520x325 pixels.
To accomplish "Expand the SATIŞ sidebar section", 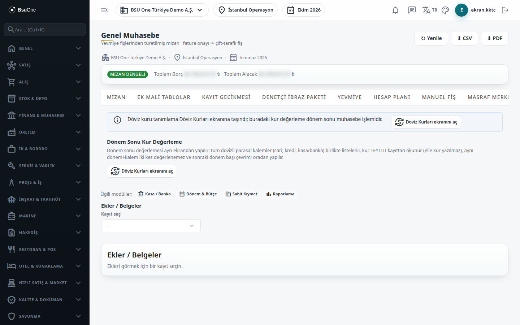I will tap(45, 65).
